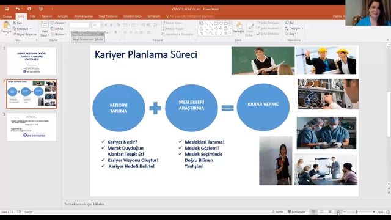Click the Bul search icon
Image resolution: width=391 pixels, height=220 pixels.
[287, 23]
